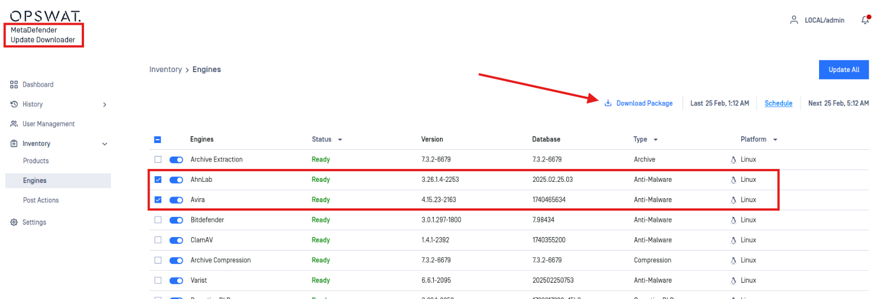The image size is (880, 299).
Task: Click the user profile icon
Action: click(794, 20)
